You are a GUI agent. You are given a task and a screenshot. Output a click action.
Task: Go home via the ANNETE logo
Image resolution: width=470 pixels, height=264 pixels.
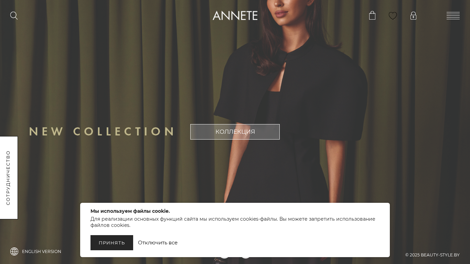click(235, 15)
